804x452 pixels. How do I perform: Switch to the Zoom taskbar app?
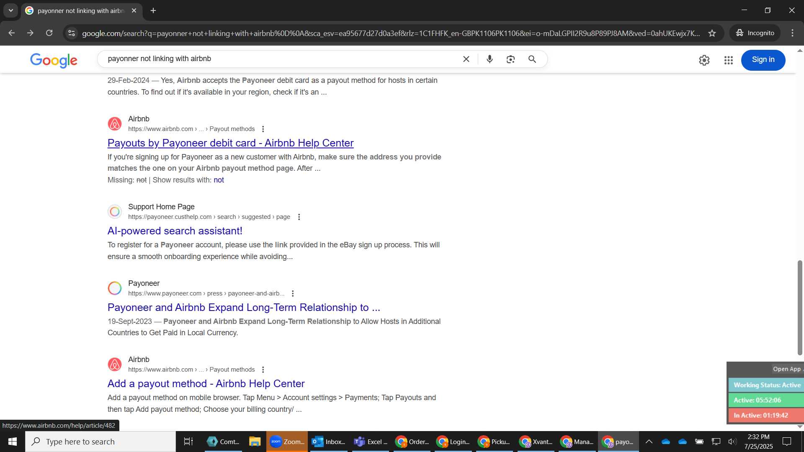tap(287, 442)
